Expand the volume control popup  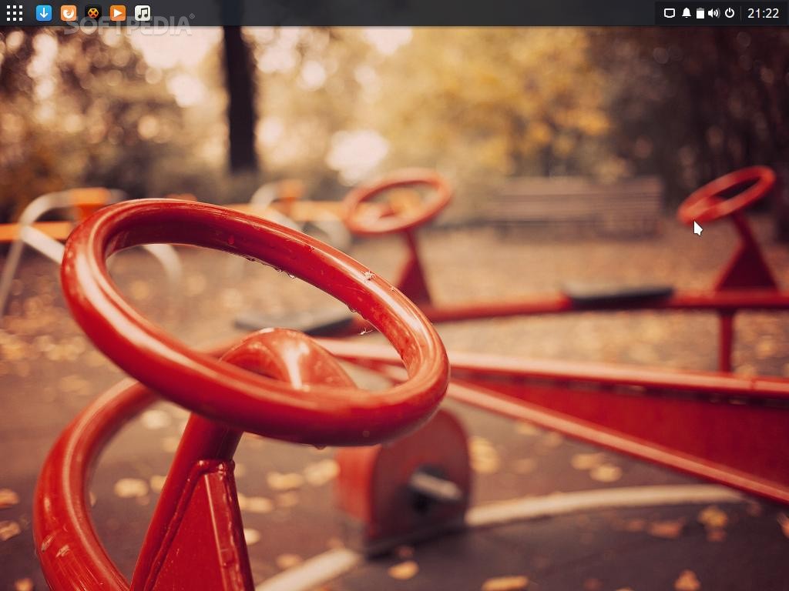pyautogui.click(x=713, y=13)
